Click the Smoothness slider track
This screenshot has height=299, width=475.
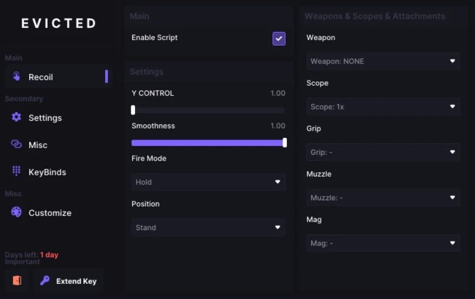point(208,143)
